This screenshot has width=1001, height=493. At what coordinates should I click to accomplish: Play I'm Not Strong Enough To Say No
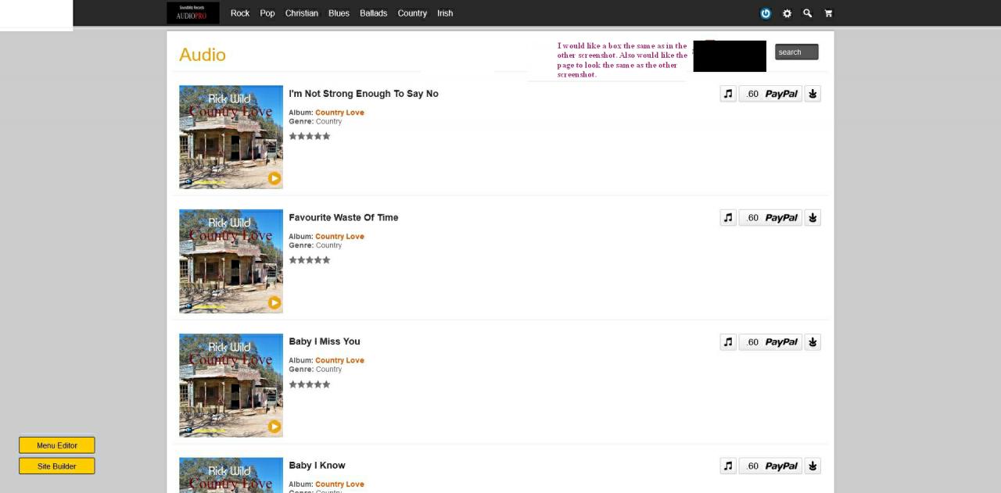[274, 178]
